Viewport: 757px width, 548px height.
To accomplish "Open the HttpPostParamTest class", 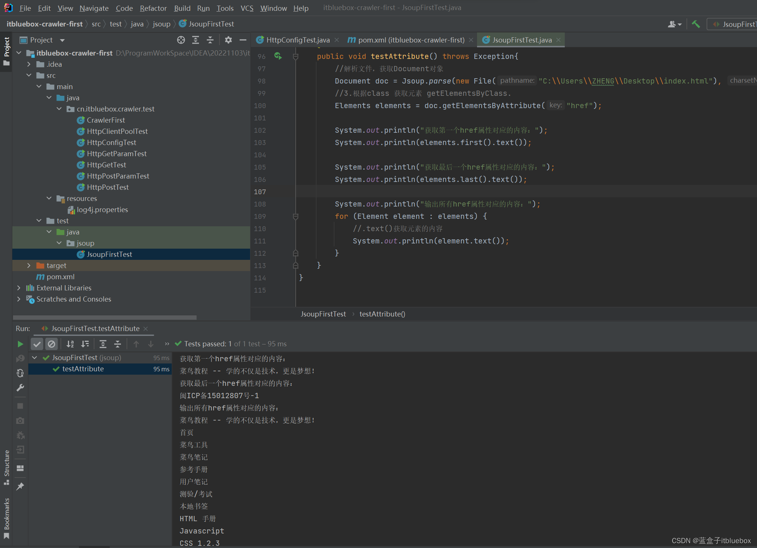I will pos(118,176).
